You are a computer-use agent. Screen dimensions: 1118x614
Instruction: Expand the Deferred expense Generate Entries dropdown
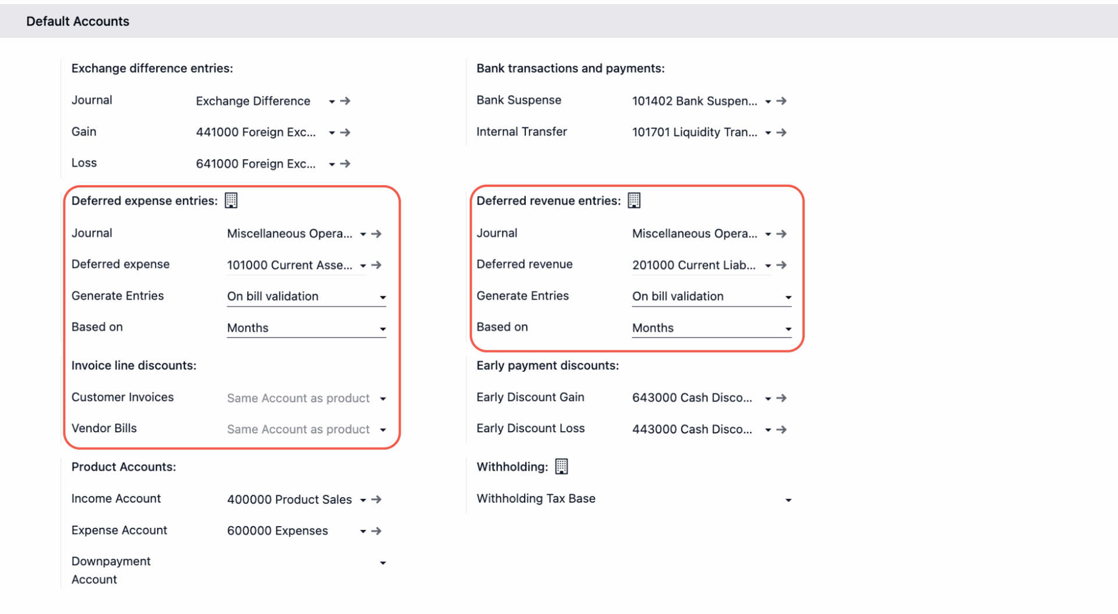click(x=383, y=297)
